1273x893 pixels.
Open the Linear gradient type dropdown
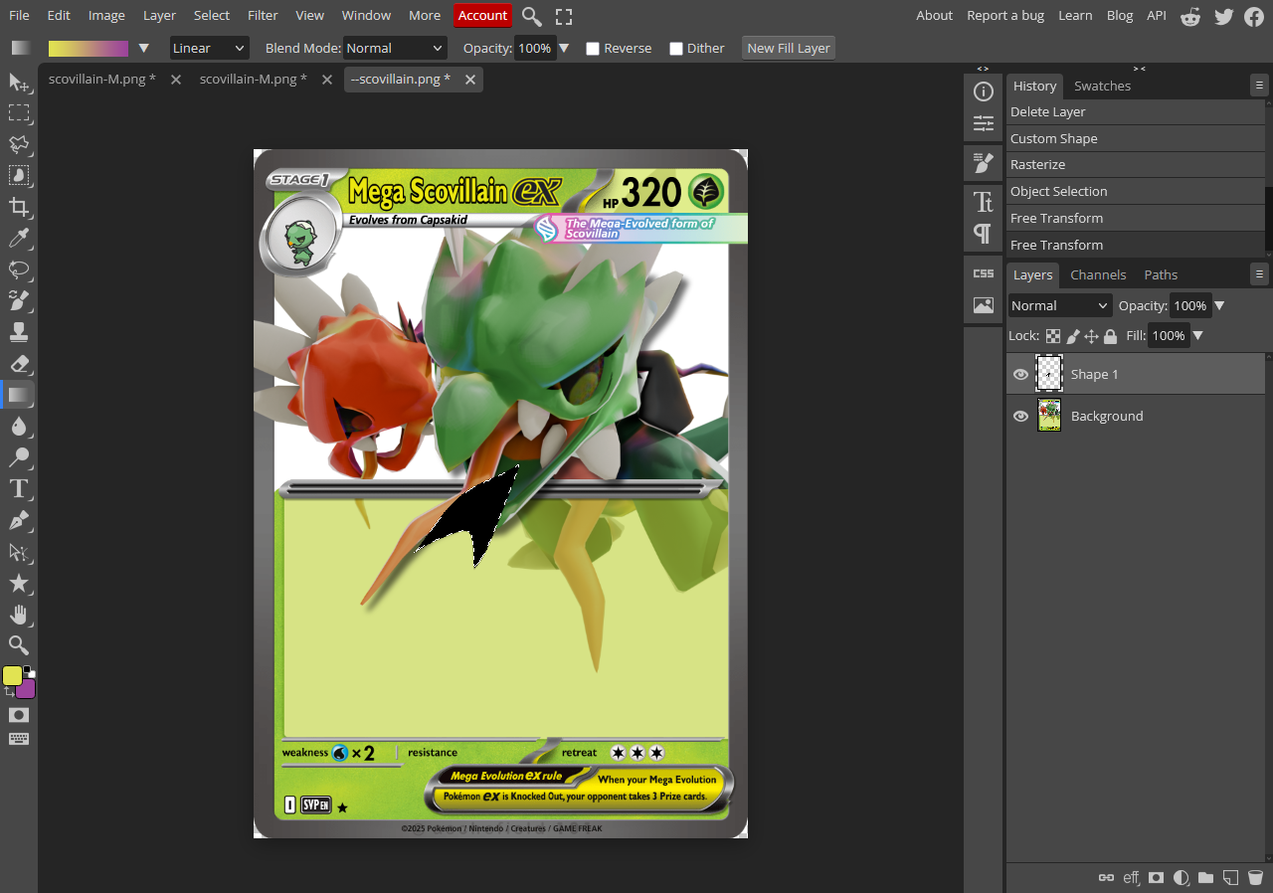point(209,48)
